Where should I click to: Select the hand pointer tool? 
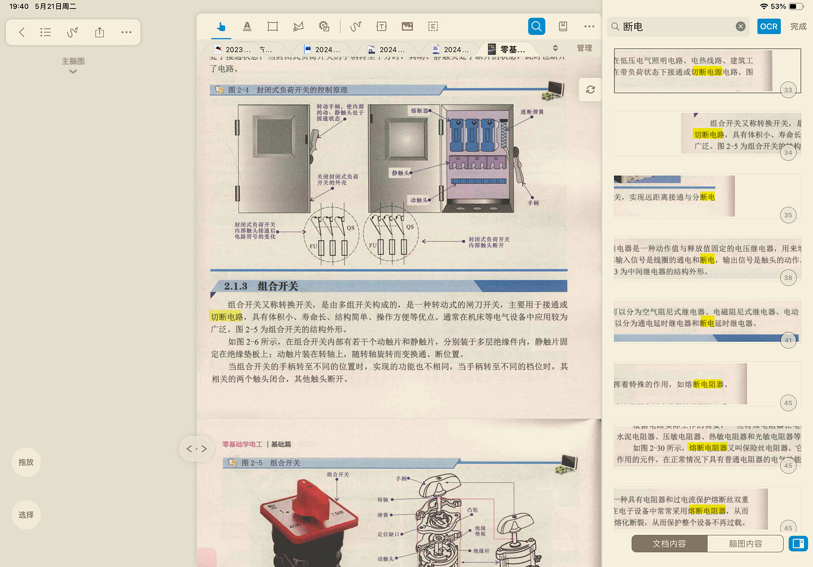221,27
